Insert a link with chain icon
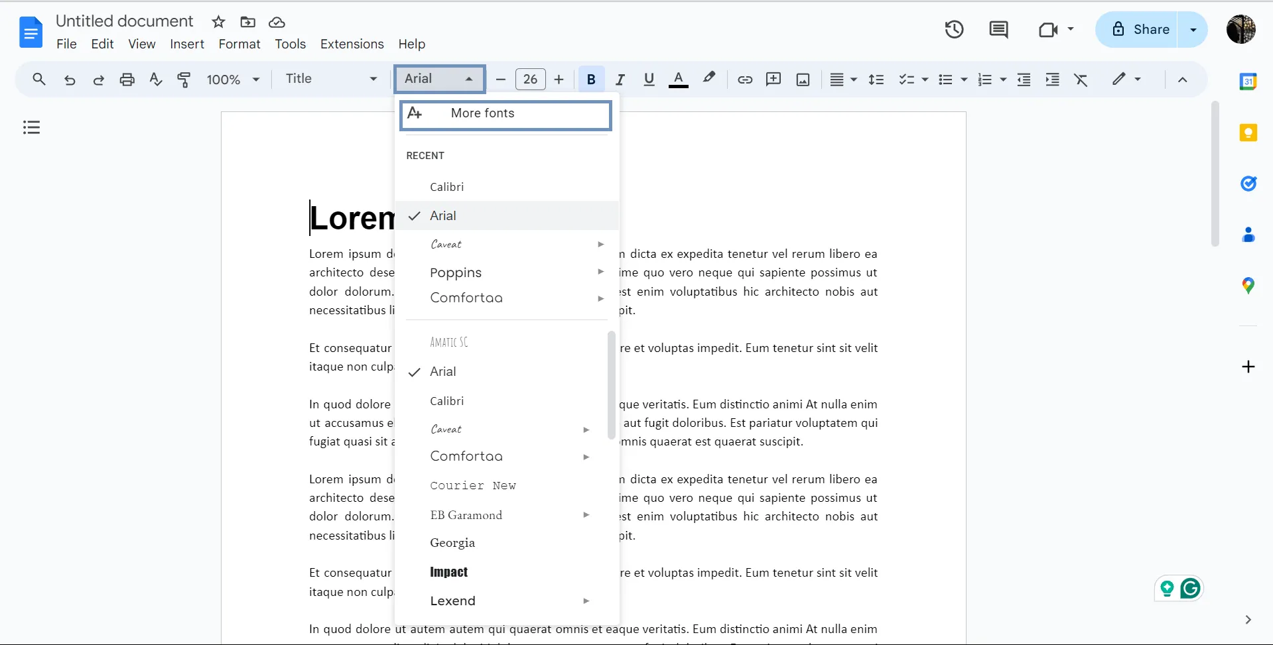The height and width of the screenshot is (645, 1273). 745,80
